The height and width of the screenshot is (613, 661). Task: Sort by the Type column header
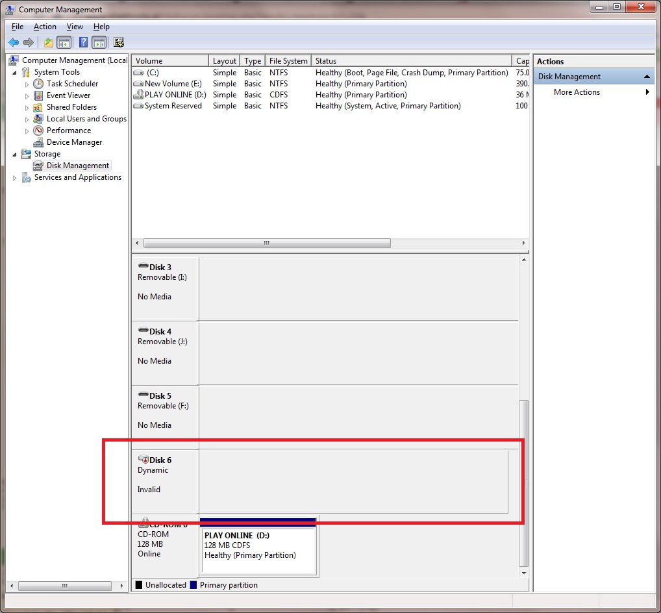pyautogui.click(x=253, y=60)
